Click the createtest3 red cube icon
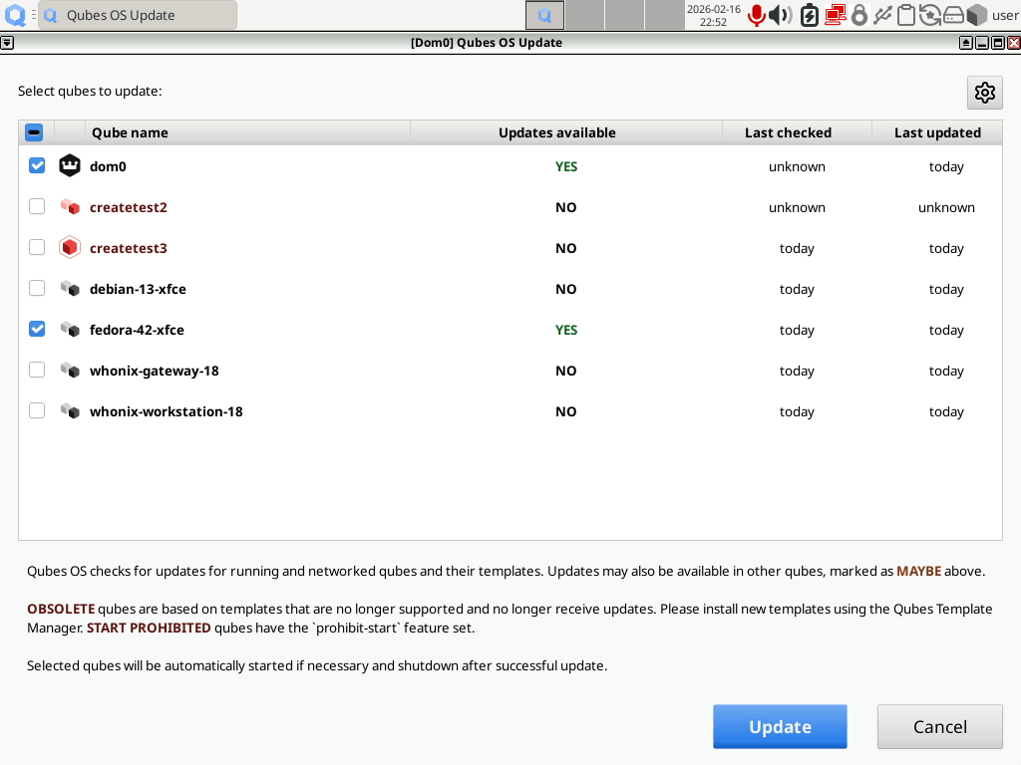This screenshot has height=765, width=1021. (70, 248)
